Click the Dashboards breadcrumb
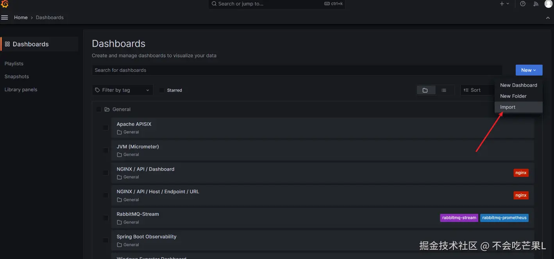This screenshot has height=259, width=554. point(50,18)
